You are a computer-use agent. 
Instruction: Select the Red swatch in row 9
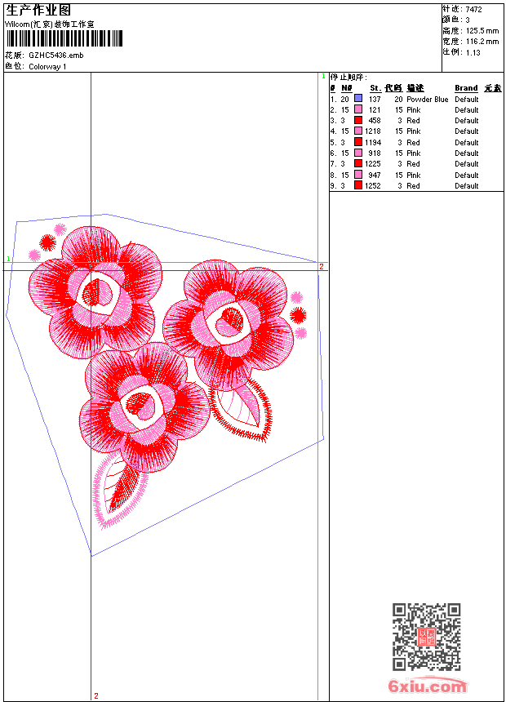tap(357, 185)
